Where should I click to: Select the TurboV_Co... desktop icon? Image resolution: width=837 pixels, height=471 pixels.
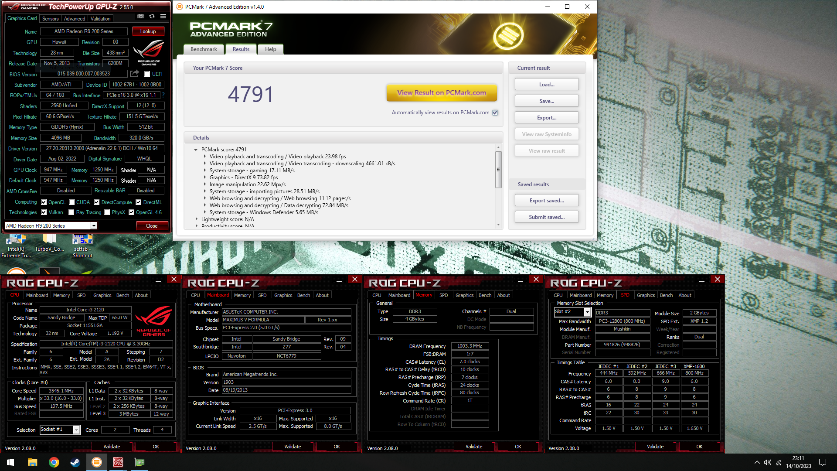[49, 243]
